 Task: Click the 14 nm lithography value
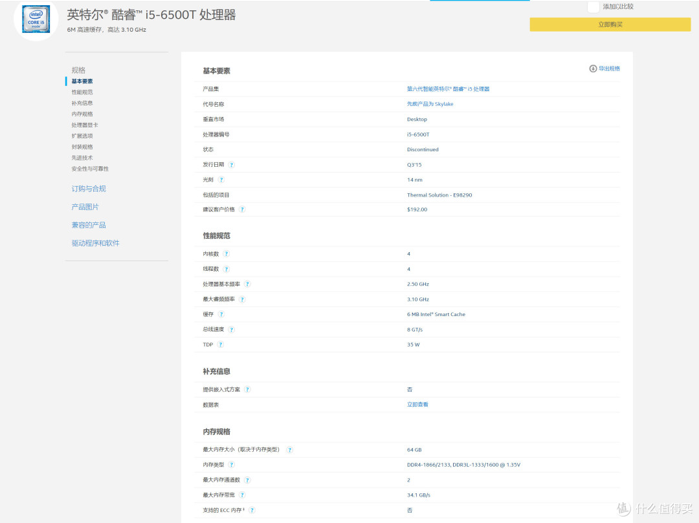[415, 180]
